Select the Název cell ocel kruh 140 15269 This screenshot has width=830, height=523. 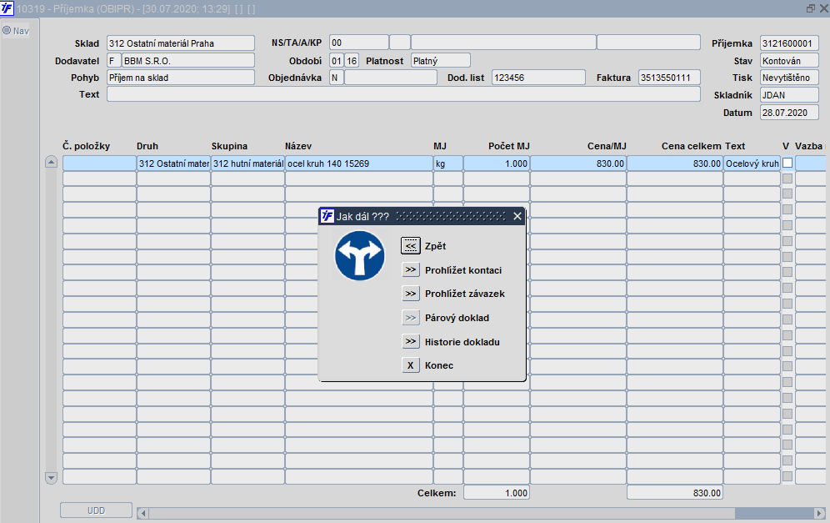[359, 163]
